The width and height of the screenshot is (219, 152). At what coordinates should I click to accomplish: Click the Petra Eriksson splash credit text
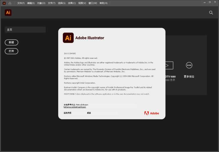(76, 105)
